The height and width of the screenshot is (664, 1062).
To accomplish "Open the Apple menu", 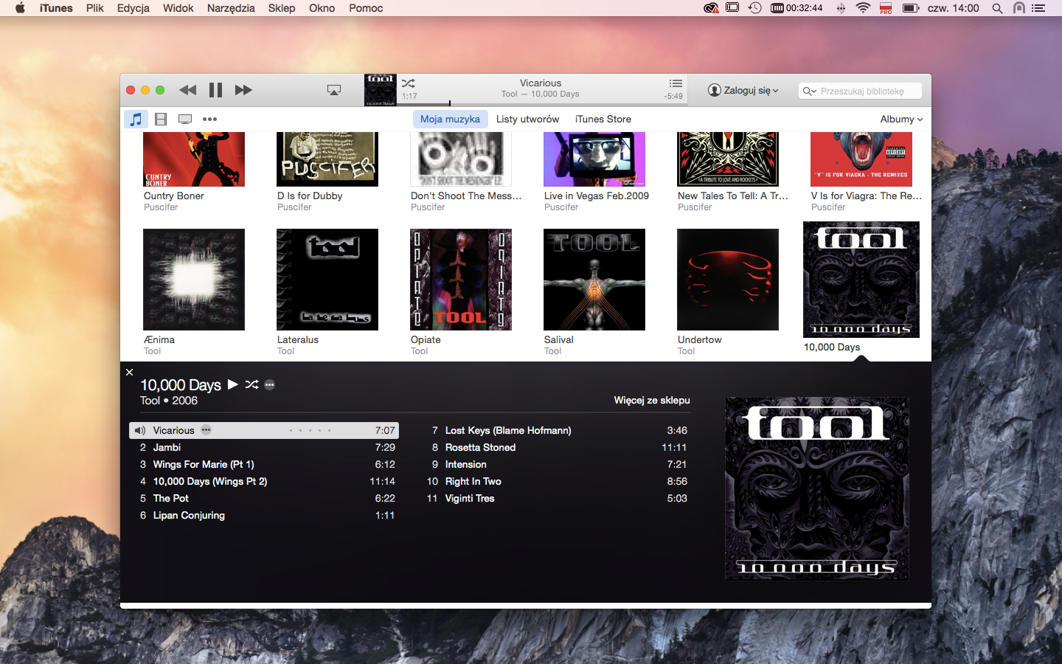I will pyautogui.click(x=20, y=8).
